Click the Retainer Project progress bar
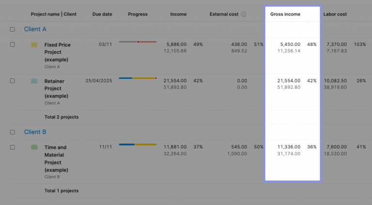Viewport: 372px width, 205px height. point(138,78)
